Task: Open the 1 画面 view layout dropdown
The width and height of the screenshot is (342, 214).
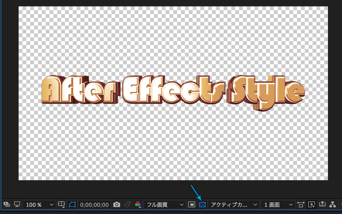Action: (x=278, y=205)
